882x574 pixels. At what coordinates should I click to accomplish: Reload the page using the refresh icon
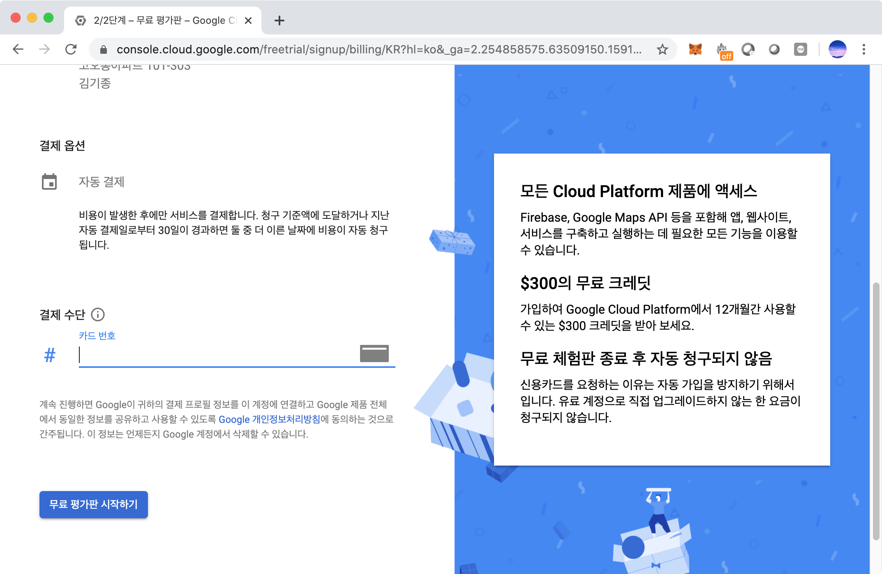point(71,50)
